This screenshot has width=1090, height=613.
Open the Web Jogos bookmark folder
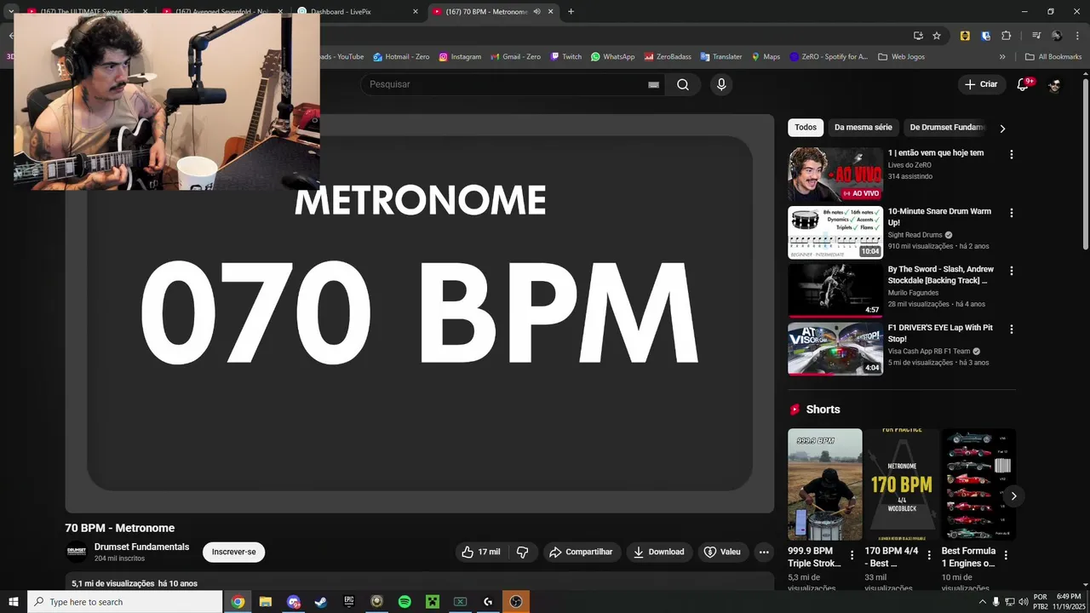pyautogui.click(x=901, y=57)
